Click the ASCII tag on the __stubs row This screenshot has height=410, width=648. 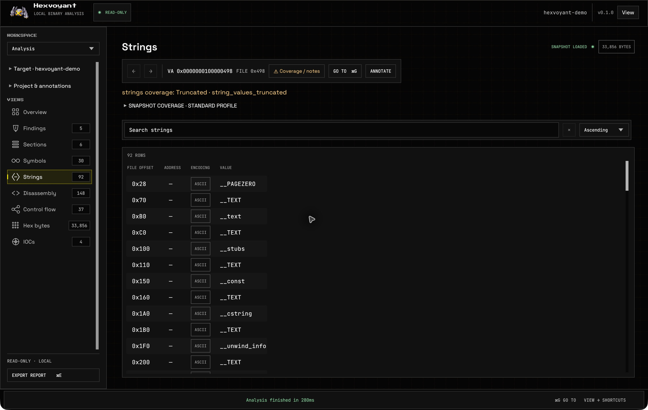coord(201,249)
